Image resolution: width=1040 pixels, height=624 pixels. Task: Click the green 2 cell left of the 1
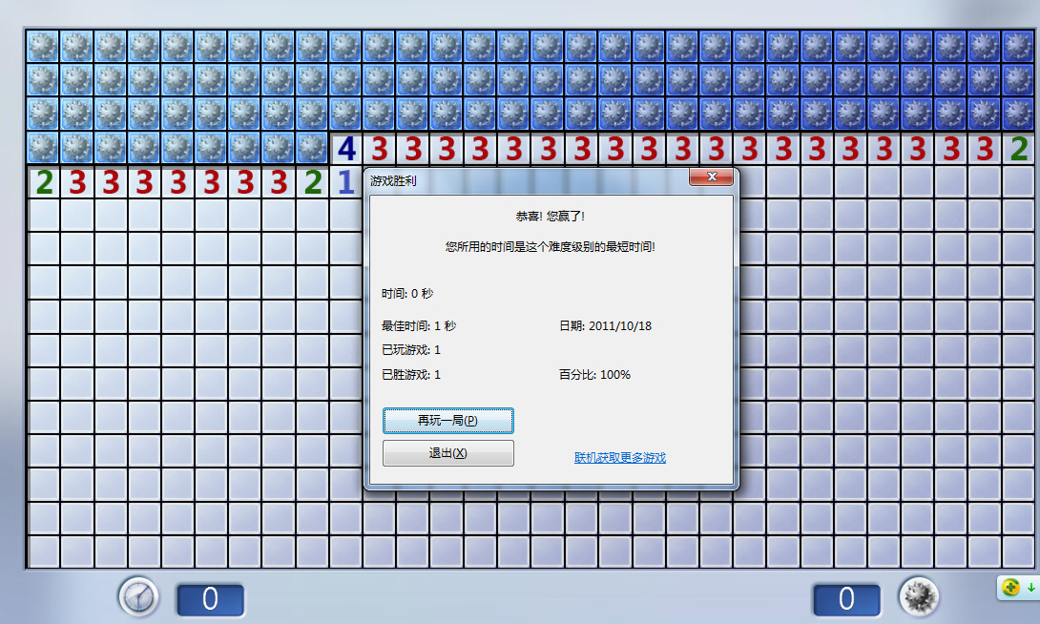point(312,182)
